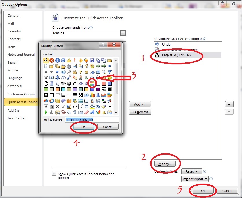Enable Show Quick Access Toolbar below the Ribbon

click(x=54, y=174)
